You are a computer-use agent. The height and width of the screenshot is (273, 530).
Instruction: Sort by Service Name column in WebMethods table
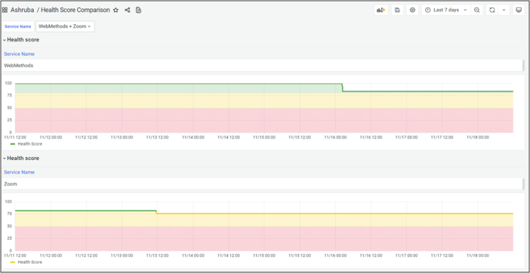pos(19,54)
